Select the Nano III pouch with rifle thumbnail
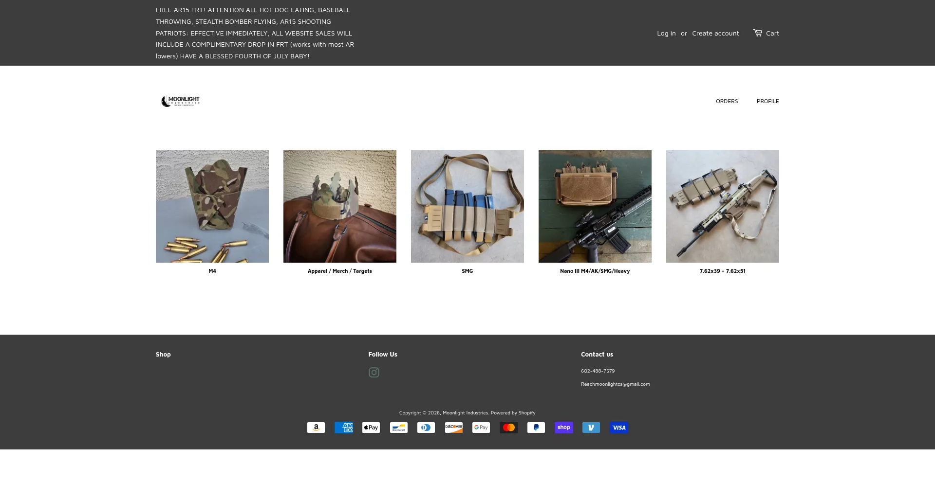 click(x=595, y=206)
